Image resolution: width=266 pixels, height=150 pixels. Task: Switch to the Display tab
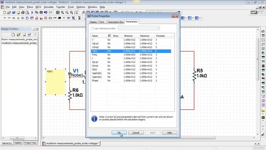coord(93,22)
